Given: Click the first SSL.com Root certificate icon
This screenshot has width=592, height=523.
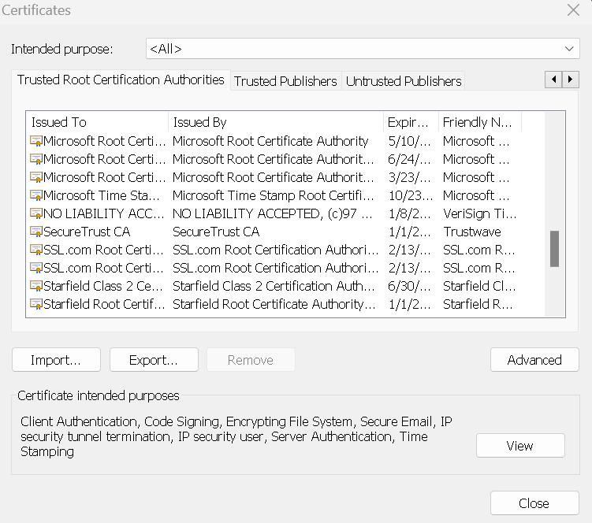Looking at the screenshot, I should [x=36, y=250].
